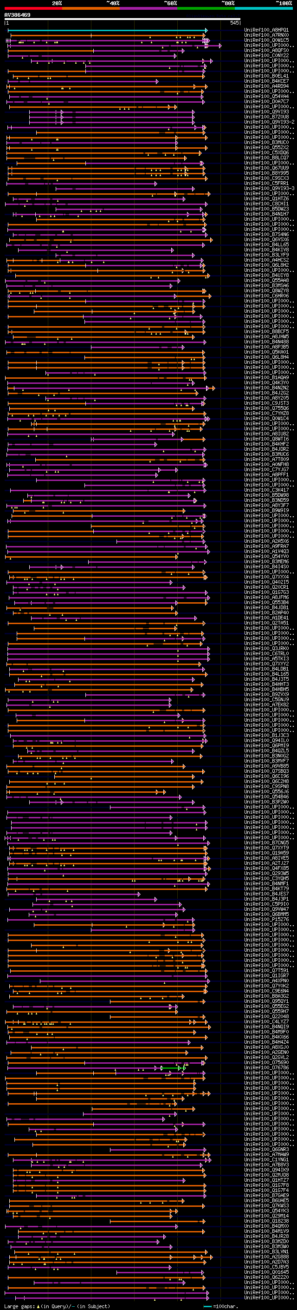Image resolution: width=297 pixels, height=1310 pixels.
Task: Click the cyan ~100% identity legend segment
Action: point(264,9)
